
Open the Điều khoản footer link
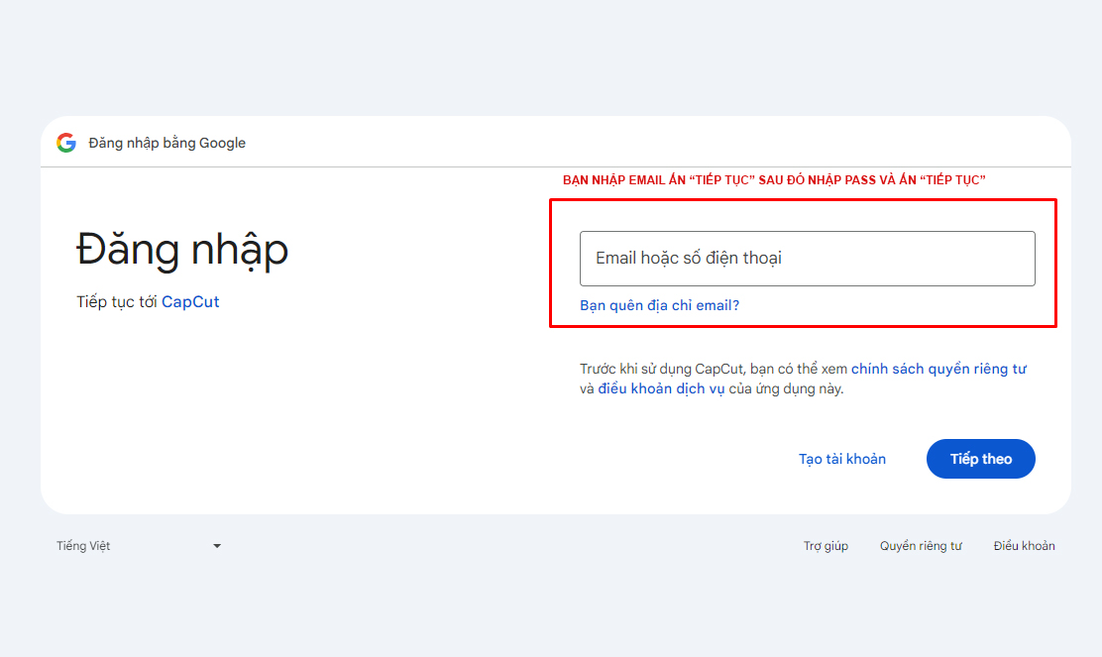point(1024,546)
